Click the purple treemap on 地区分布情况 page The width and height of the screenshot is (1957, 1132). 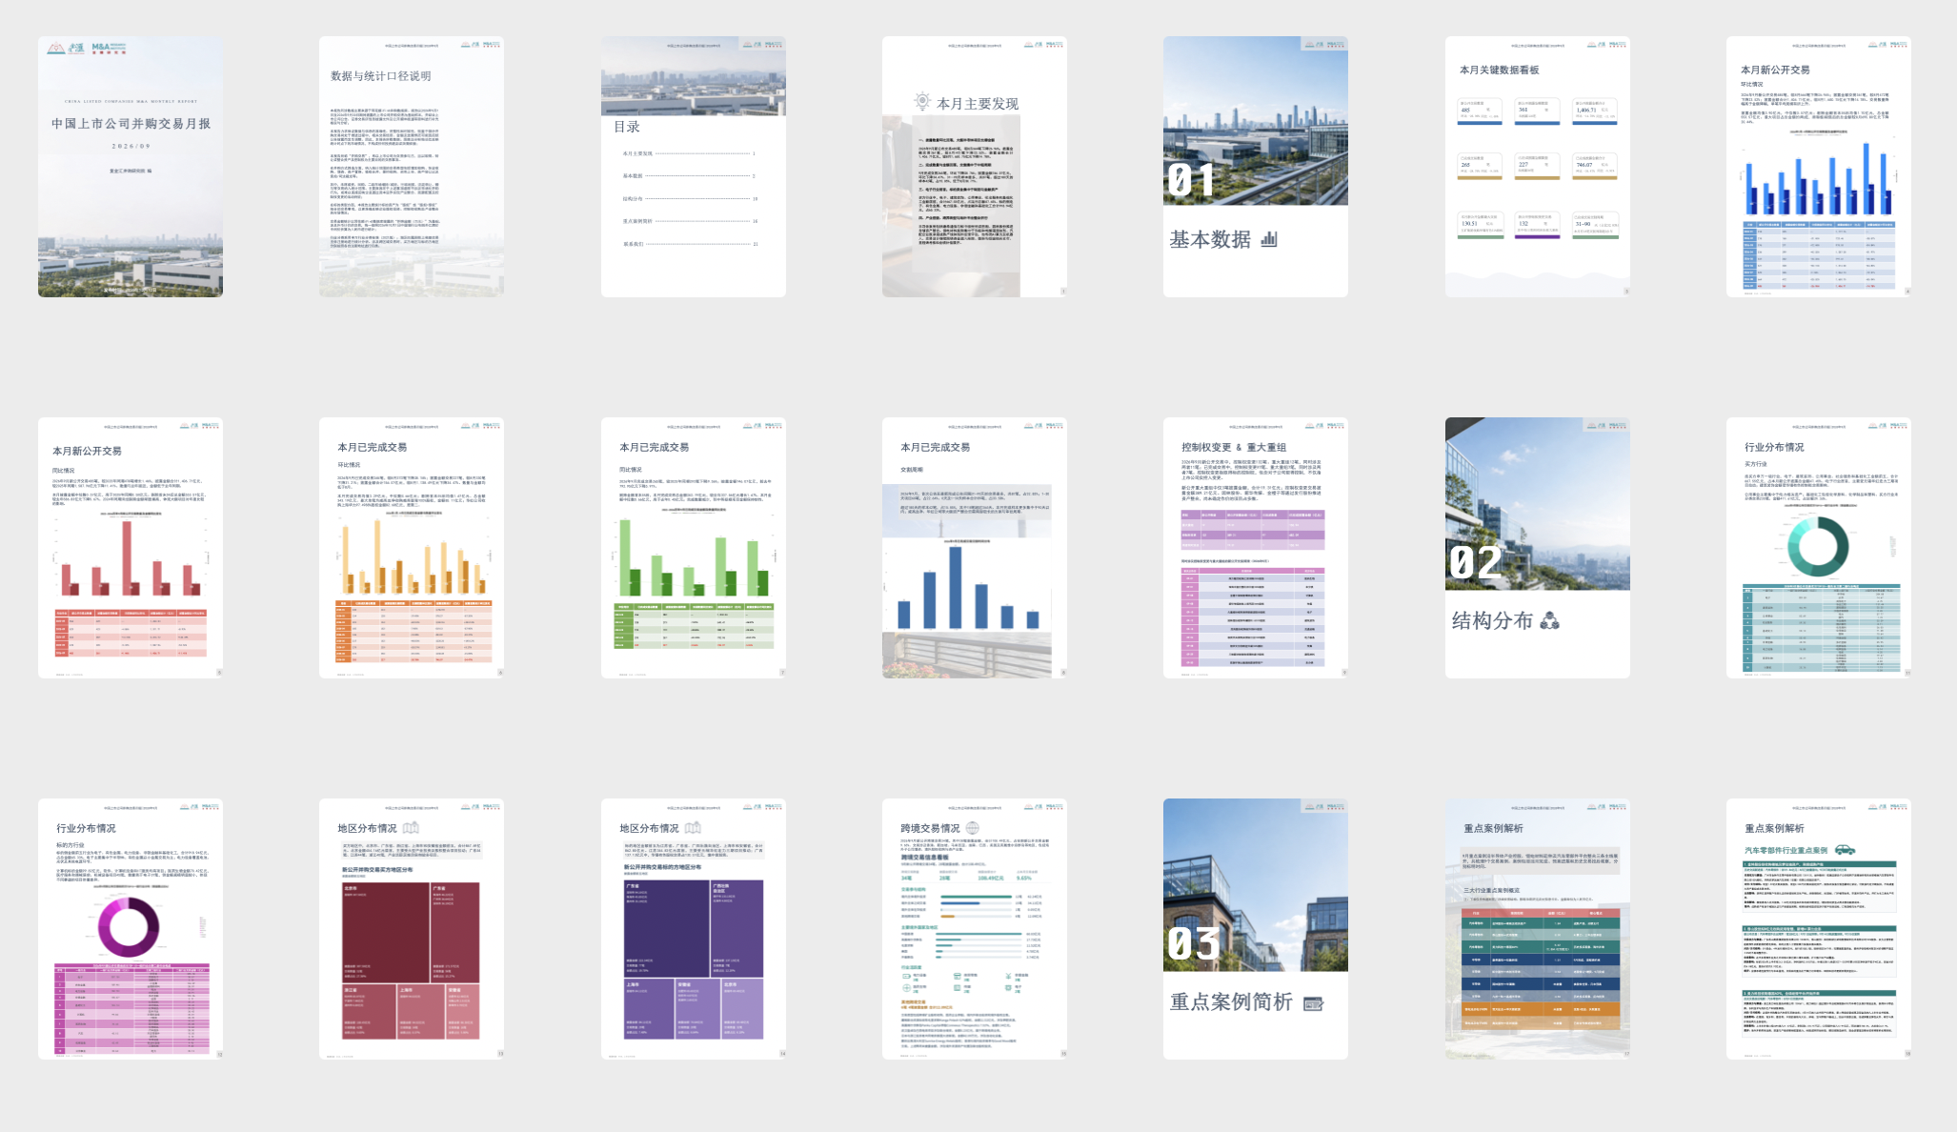coord(693,959)
